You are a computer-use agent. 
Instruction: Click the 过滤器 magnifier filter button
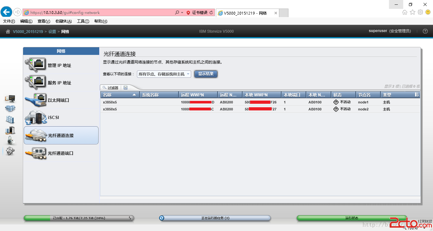[x=110, y=88]
